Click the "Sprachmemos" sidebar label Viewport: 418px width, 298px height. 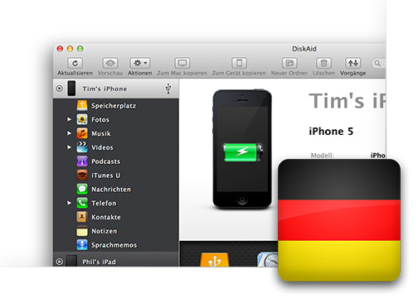click(114, 245)
